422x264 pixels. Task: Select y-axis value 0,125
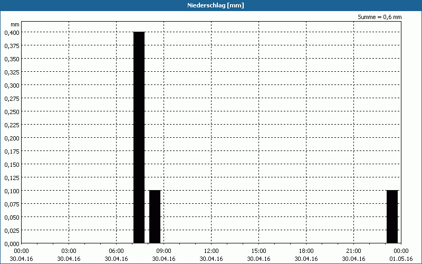click(x=12, y=178)
